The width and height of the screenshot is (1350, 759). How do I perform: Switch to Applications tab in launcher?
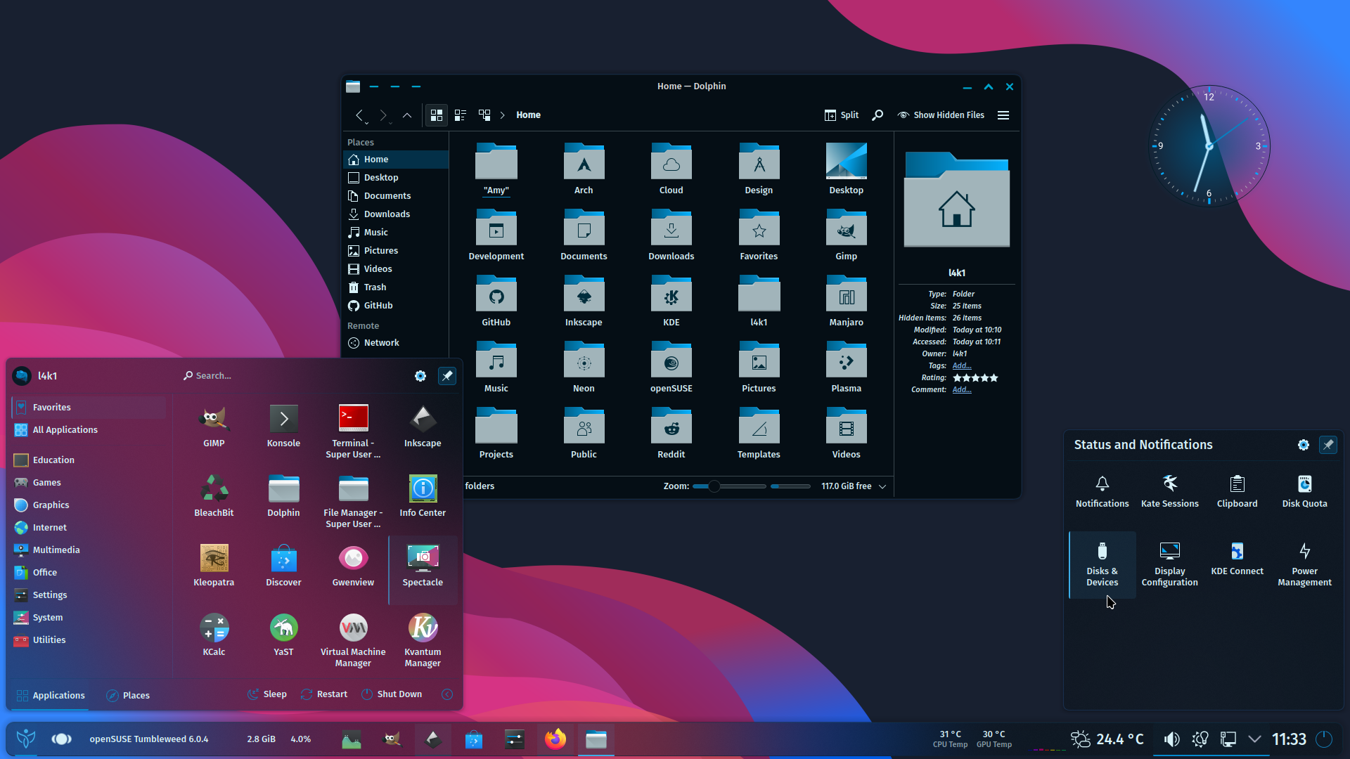tap(51, 695)
